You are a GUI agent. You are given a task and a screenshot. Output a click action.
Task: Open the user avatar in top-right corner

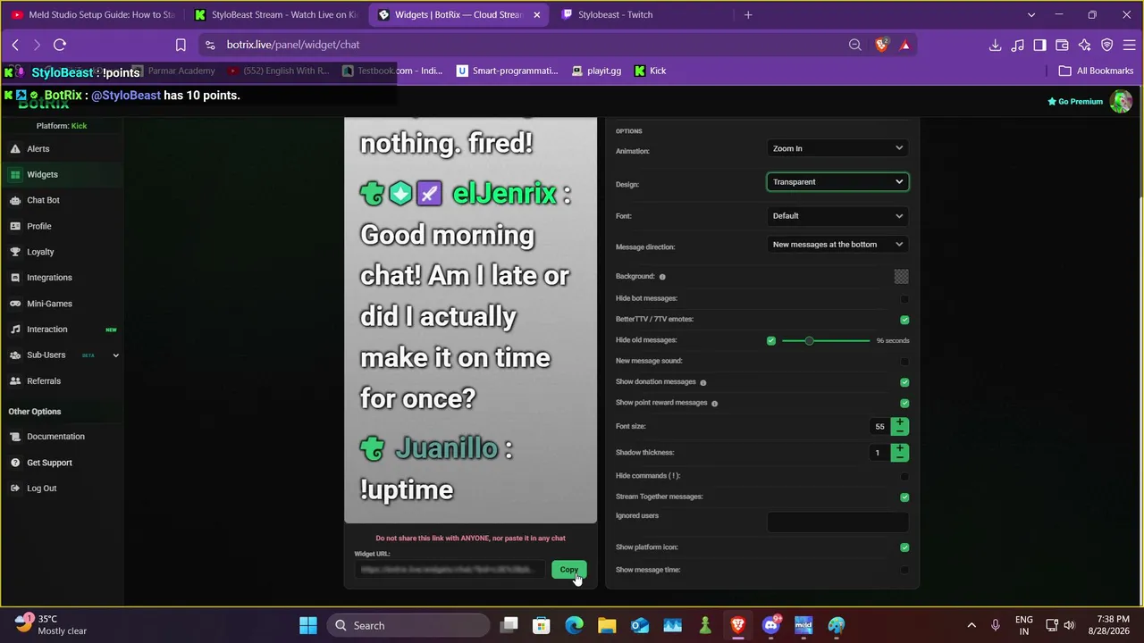pos(1121,101)
